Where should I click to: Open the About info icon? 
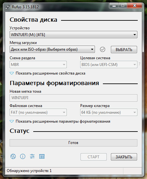pyautogui.click(x=23, y=156)
